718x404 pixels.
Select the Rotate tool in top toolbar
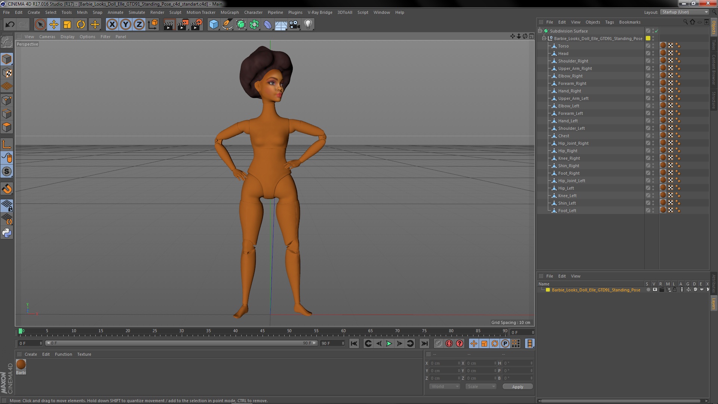pos(81,25)
